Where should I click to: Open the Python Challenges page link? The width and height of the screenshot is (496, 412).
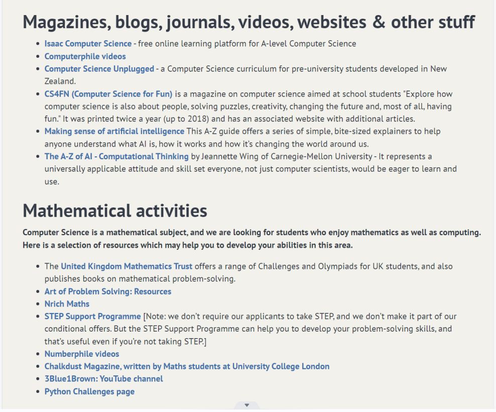click(x=89, y=391)
